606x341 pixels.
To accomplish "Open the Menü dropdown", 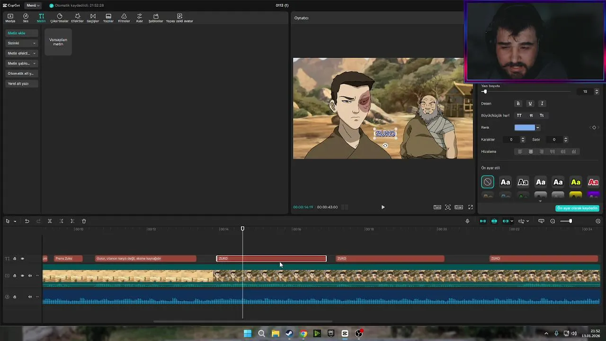I will click(x=33, y=6).
